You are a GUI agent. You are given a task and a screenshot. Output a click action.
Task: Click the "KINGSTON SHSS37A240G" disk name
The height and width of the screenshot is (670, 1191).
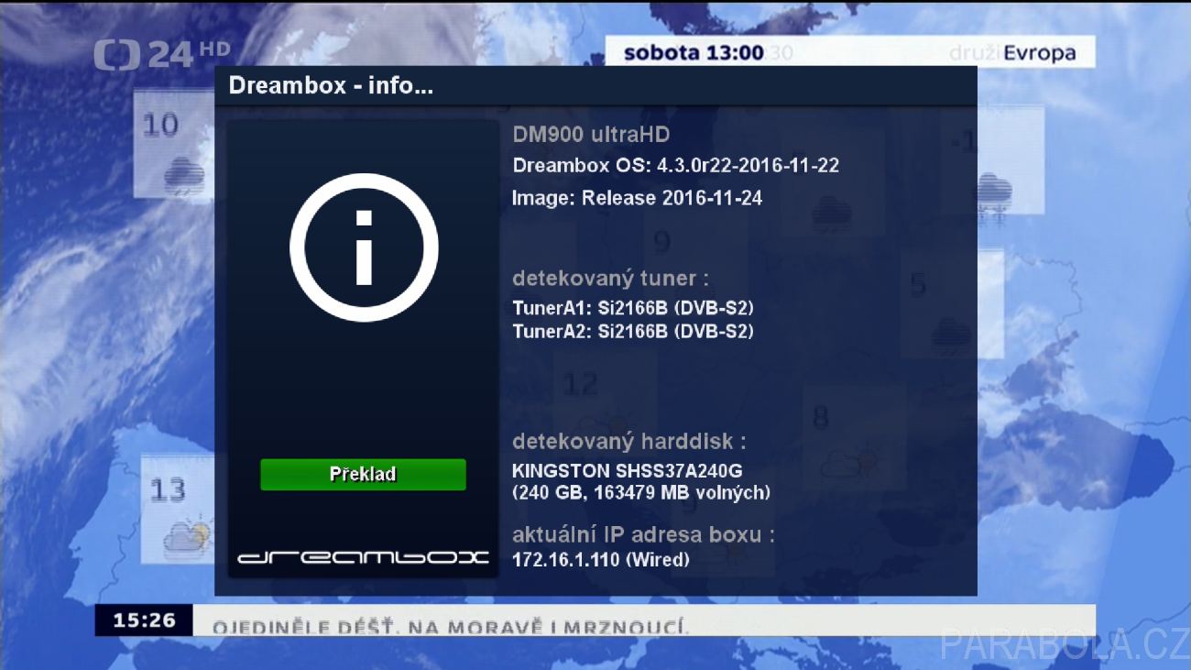[x=627, y=471]
